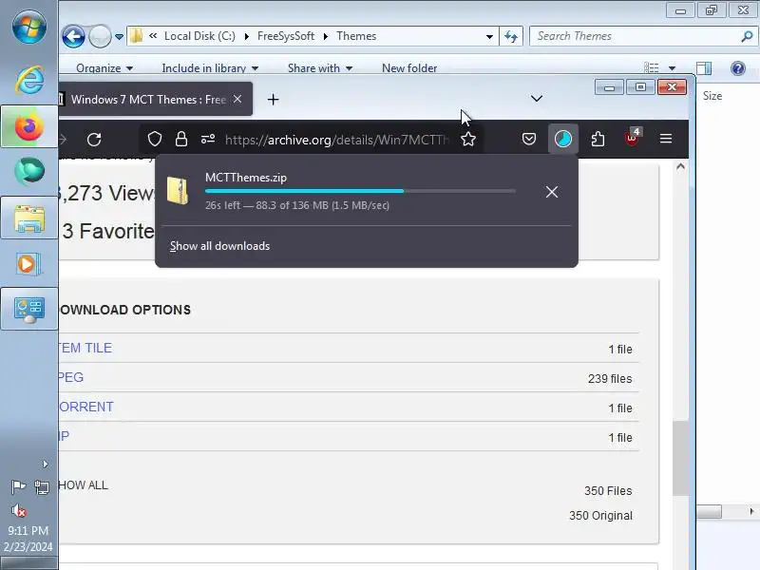The image size is (760, 570).
Task: Click 350 Original text
Action: 600,515
